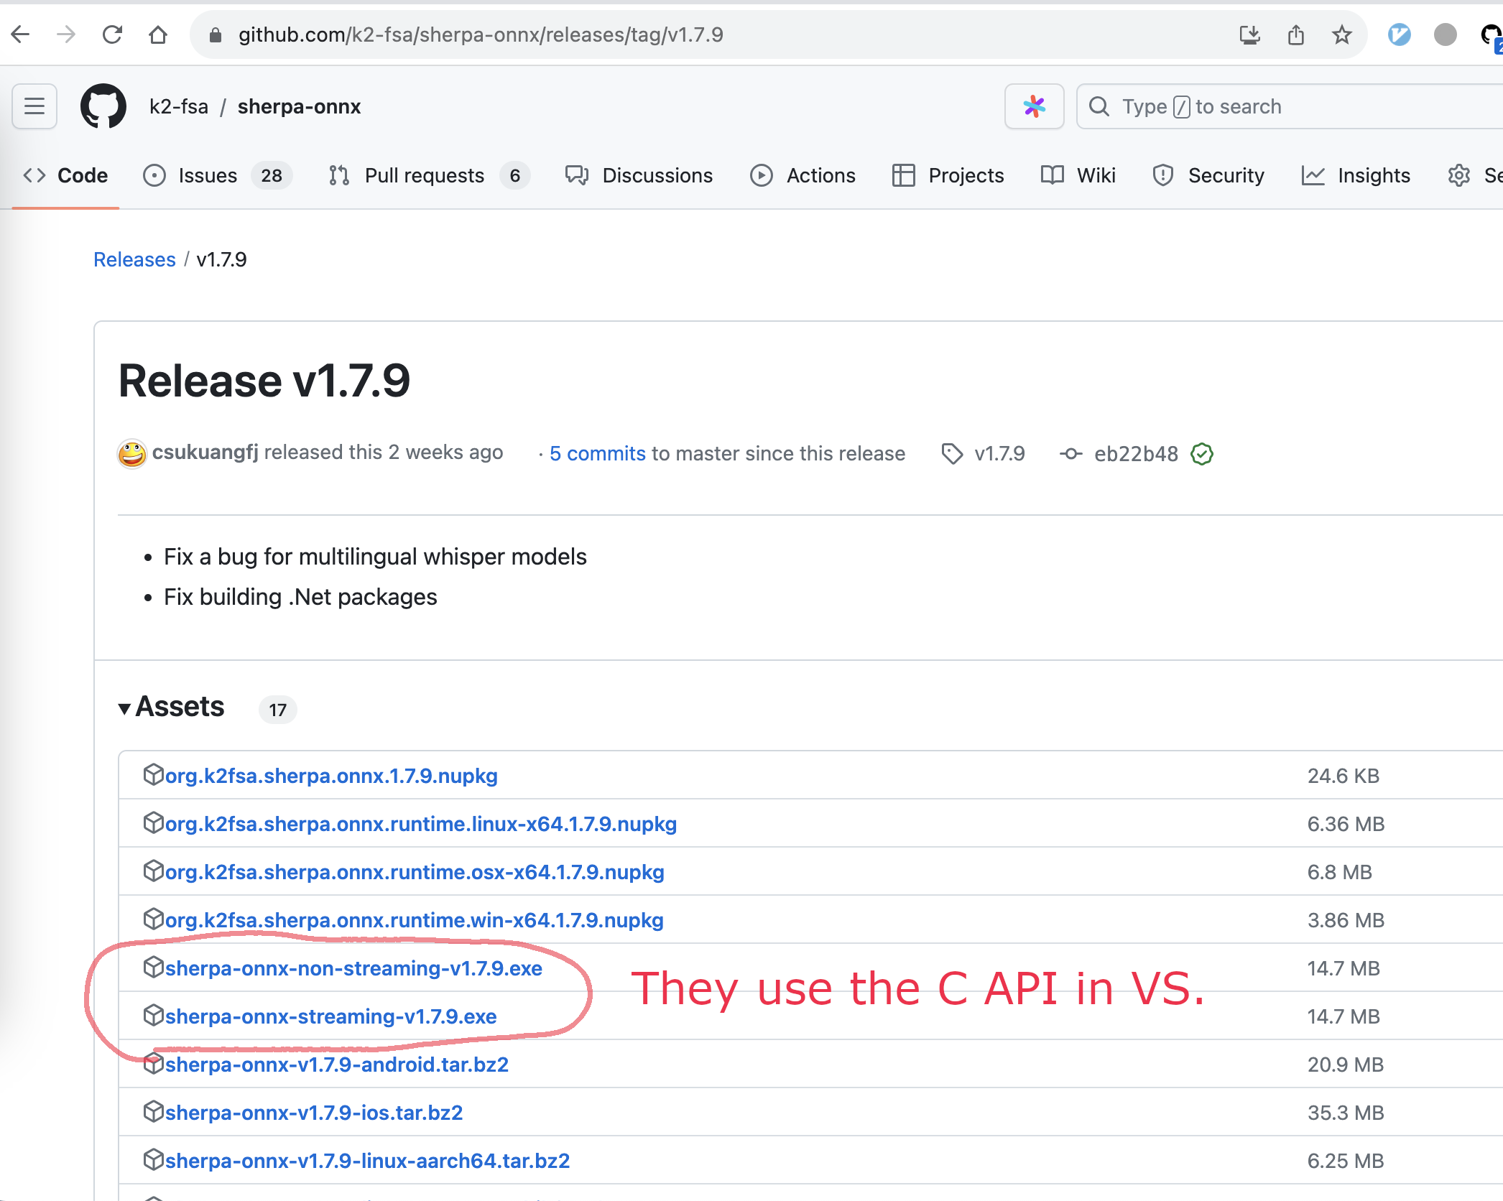This screenshot has width=1503, height=1201.
Task: Click the tag icon beside v1.7.9
Action: pos(953,454)
